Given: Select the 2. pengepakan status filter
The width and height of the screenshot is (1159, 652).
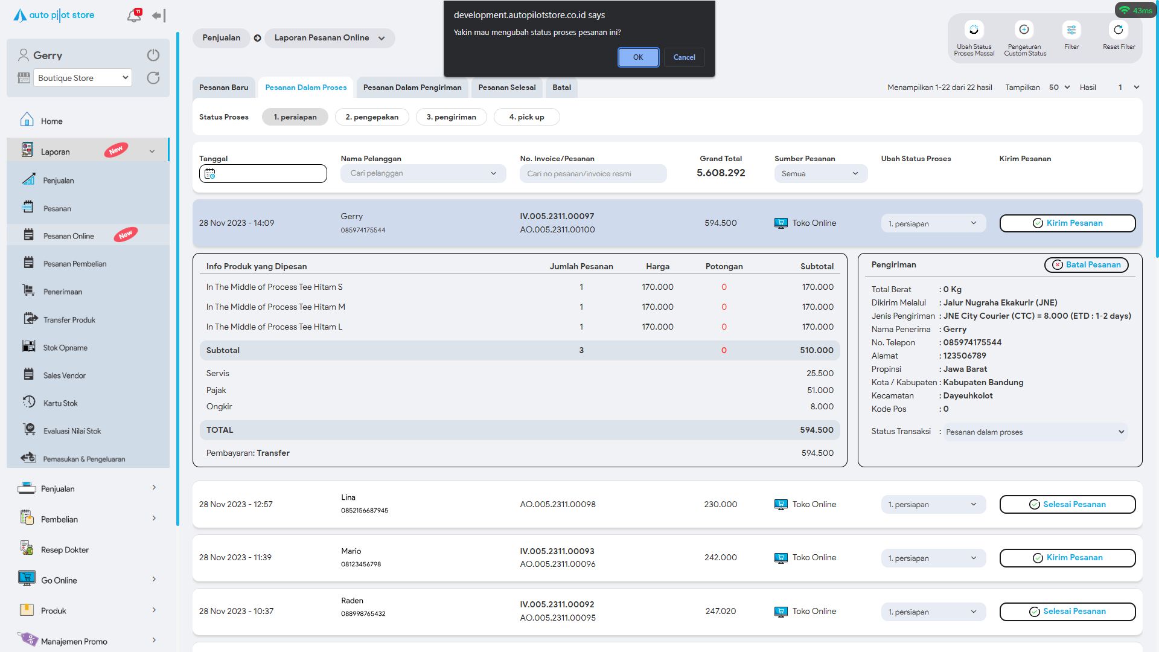Looking at the screenshot, I should (x=372, y=117).
